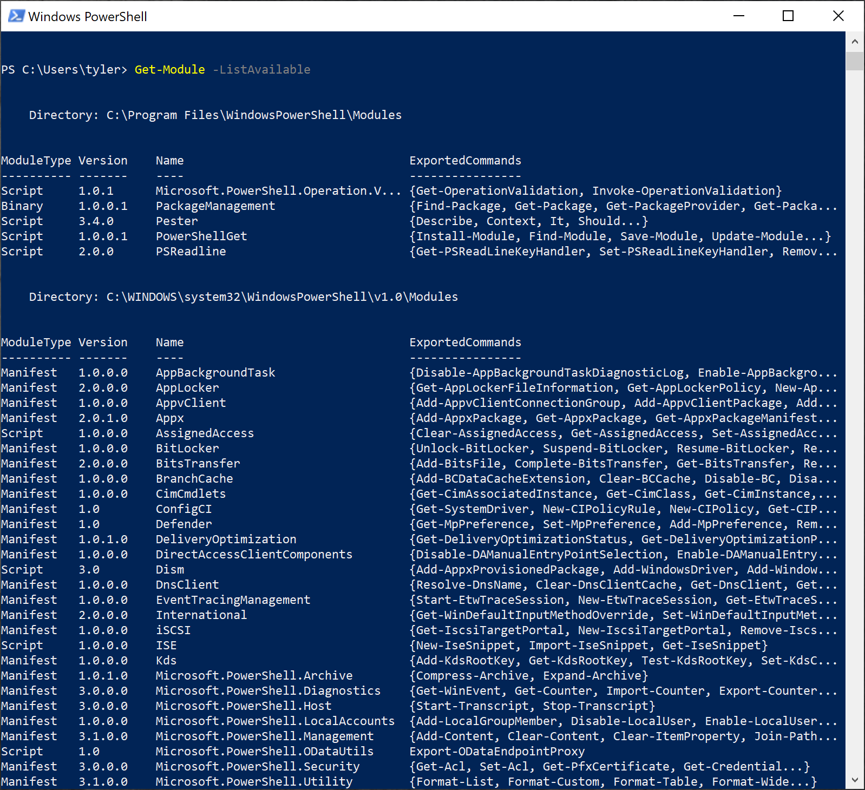Select the Microsoft.PowerShell.Host module name
The height and width of the screenshot is (790, 865).
pos(244,706)
